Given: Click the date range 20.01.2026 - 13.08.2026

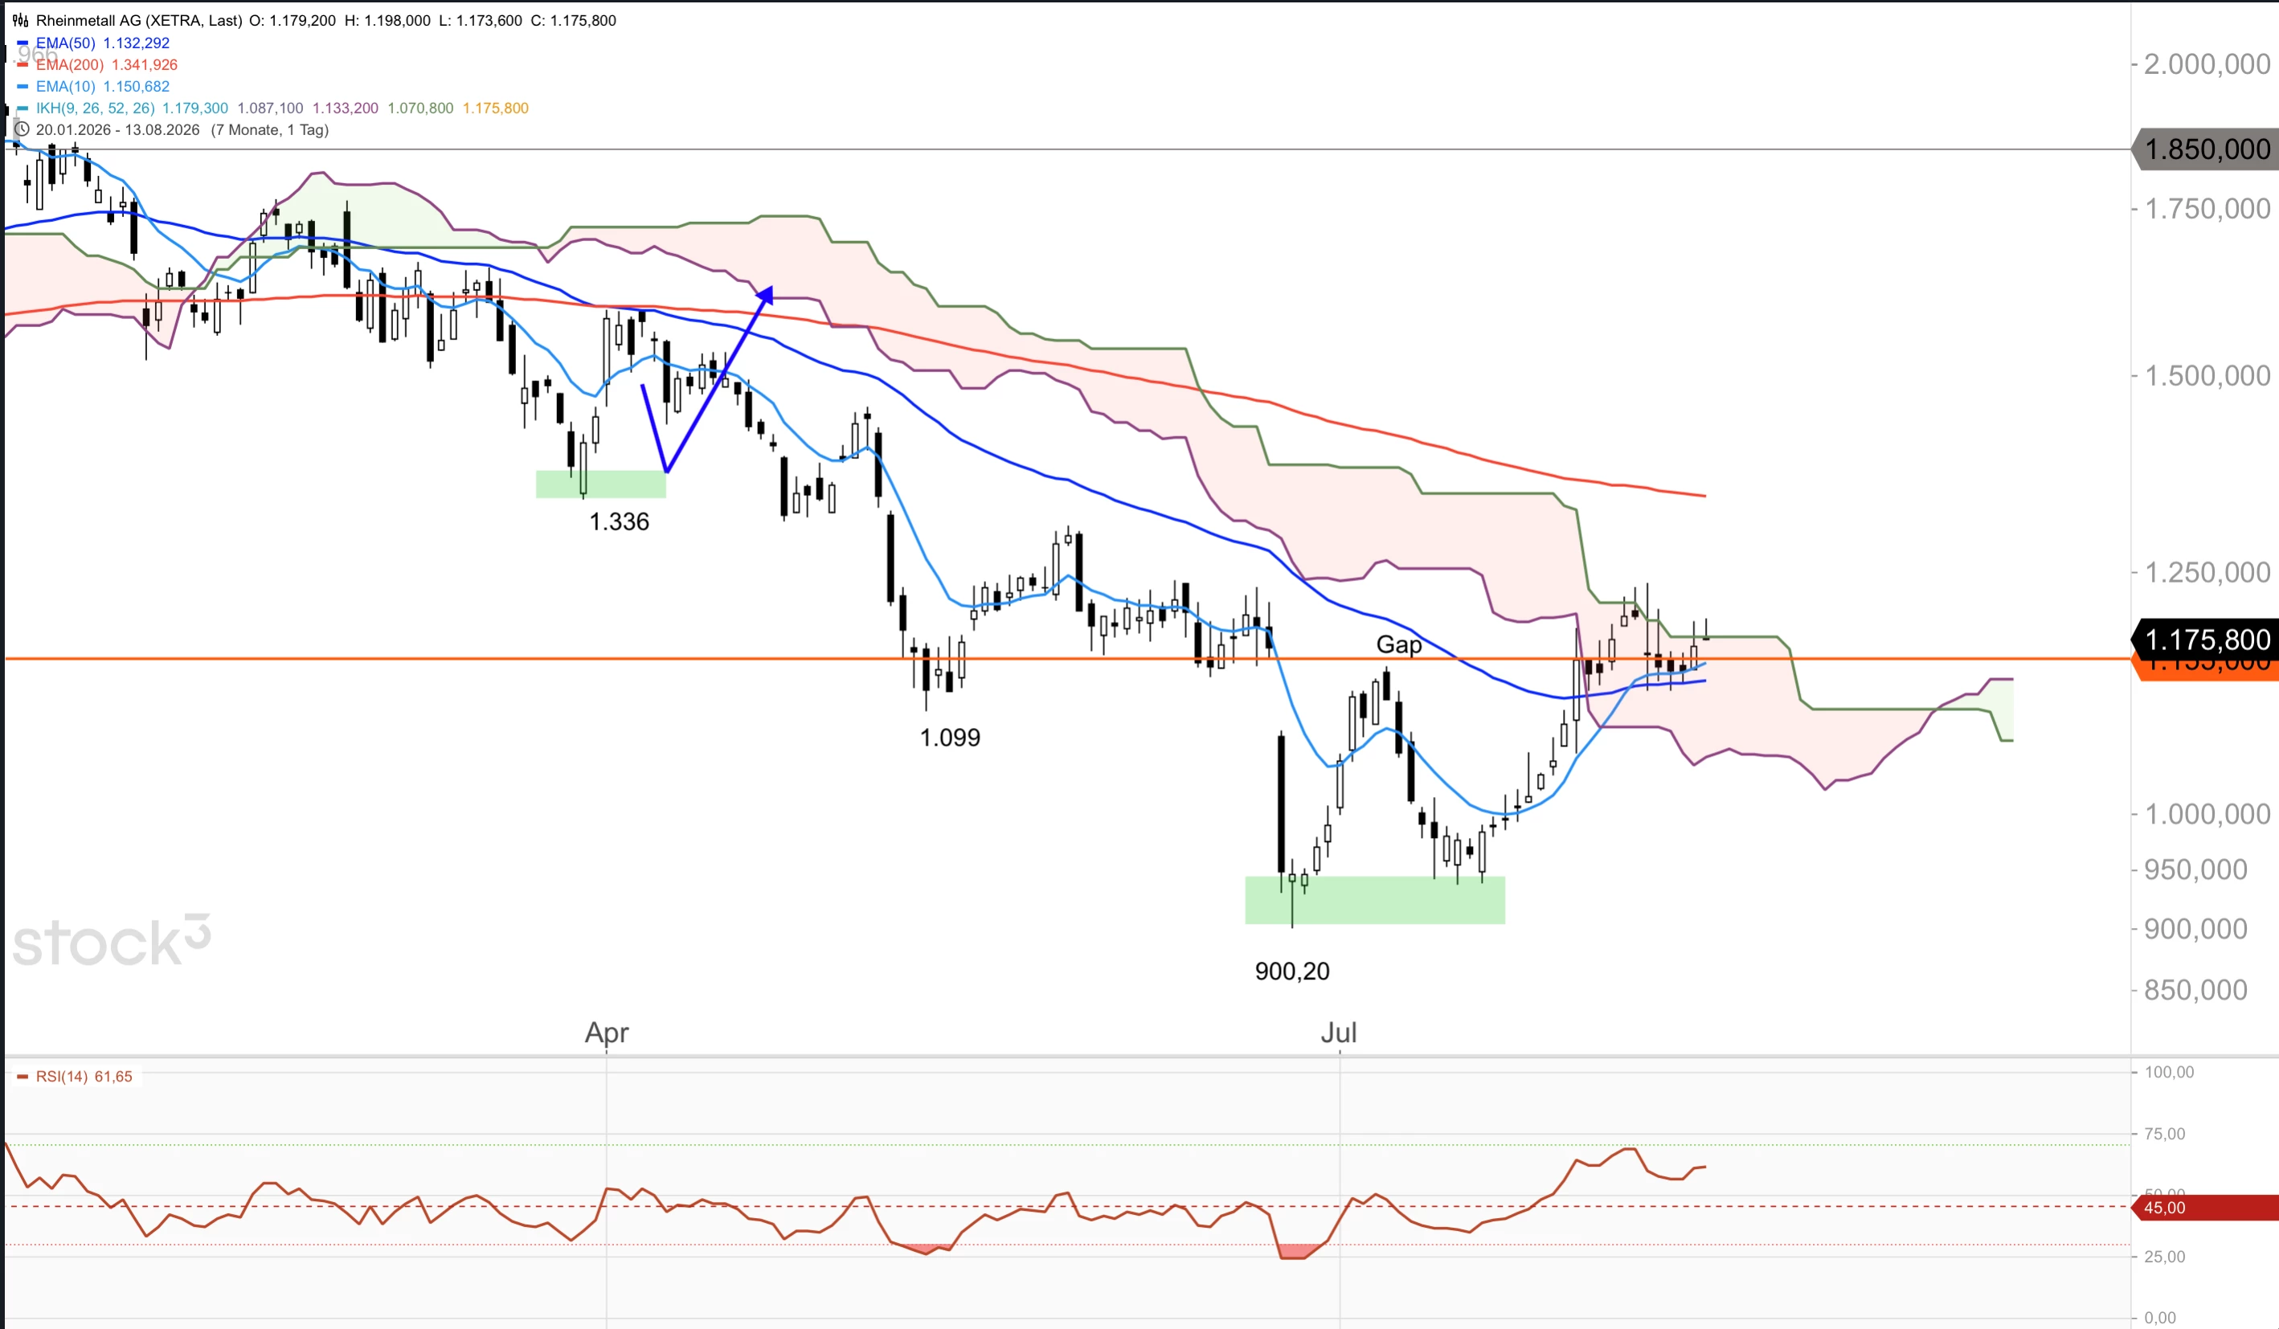Looking at the screenshot, I should point(117,129).
